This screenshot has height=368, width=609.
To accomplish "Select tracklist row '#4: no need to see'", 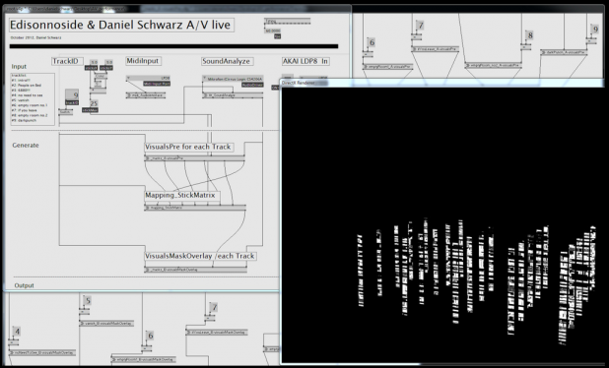I will (28, 95).
